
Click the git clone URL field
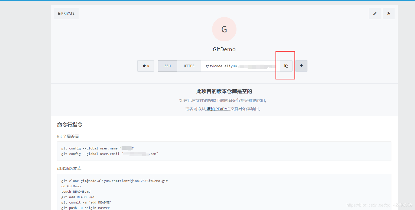[x=241, y=66]
